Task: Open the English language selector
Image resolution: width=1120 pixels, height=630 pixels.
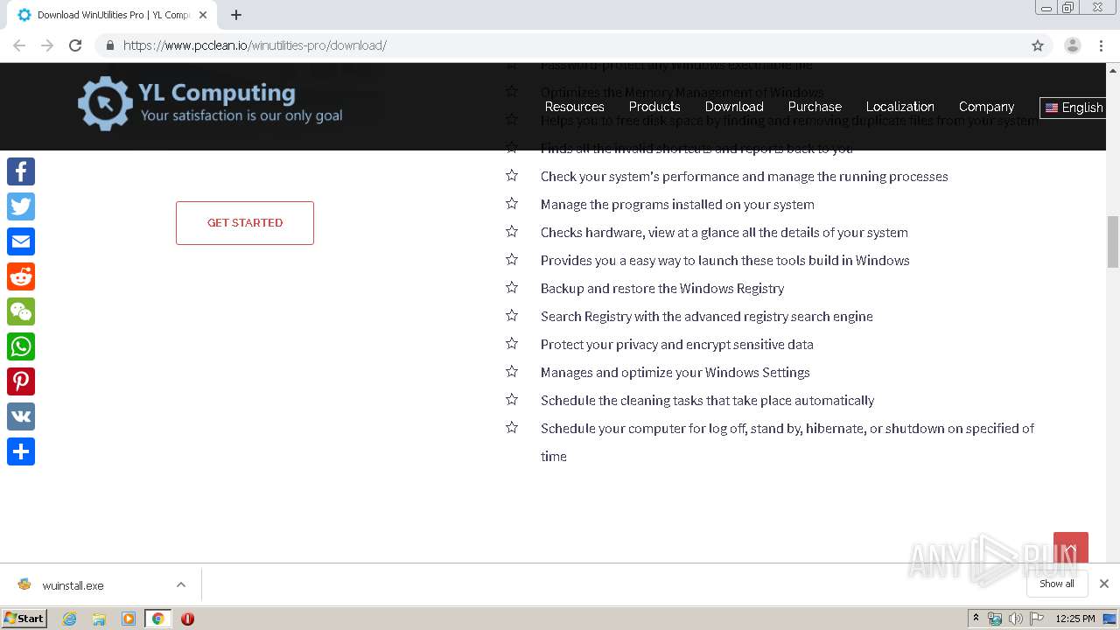Action: point(1074,108)
